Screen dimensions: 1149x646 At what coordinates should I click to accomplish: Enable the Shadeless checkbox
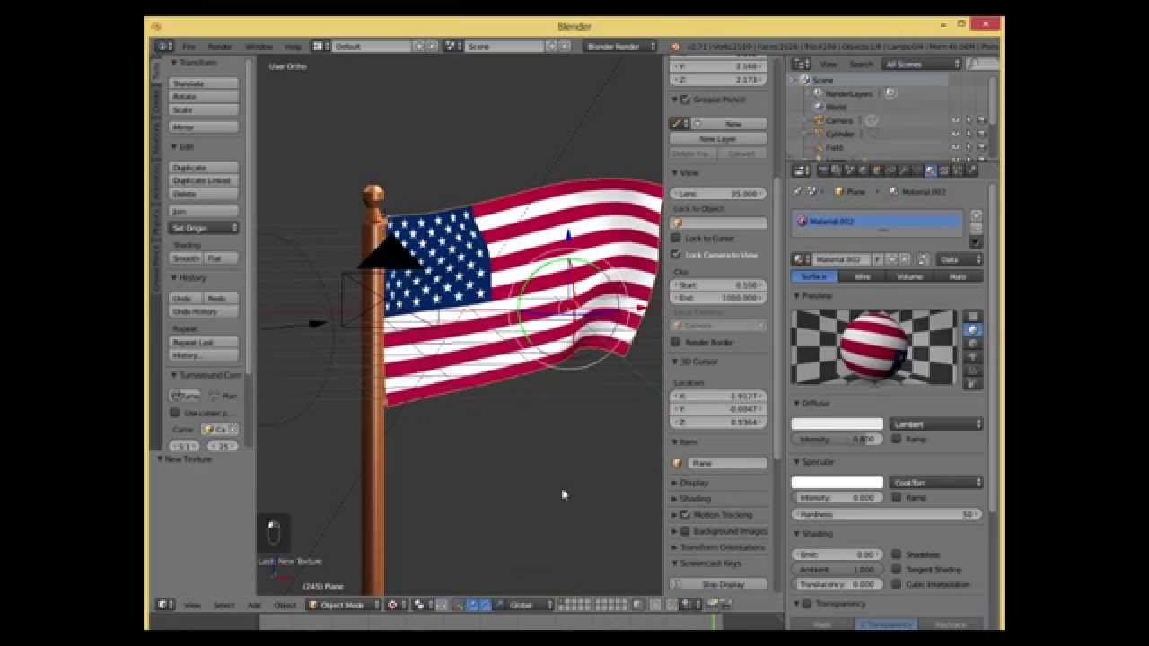(x=897, y=554)
